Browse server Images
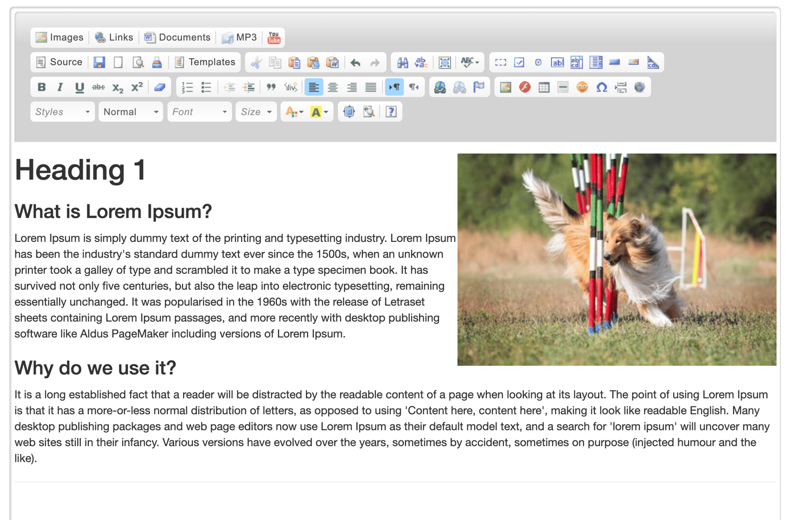This screenshot has width=799, height=520. pos(59,37)
